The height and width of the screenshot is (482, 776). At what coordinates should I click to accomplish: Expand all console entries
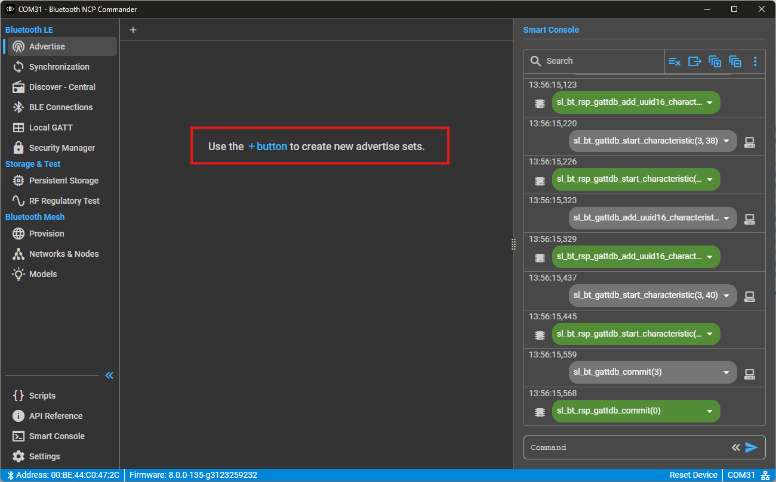(x=715, y=61)
